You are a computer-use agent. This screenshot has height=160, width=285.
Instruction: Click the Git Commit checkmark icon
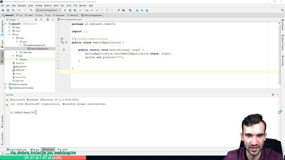pos(97,10)
